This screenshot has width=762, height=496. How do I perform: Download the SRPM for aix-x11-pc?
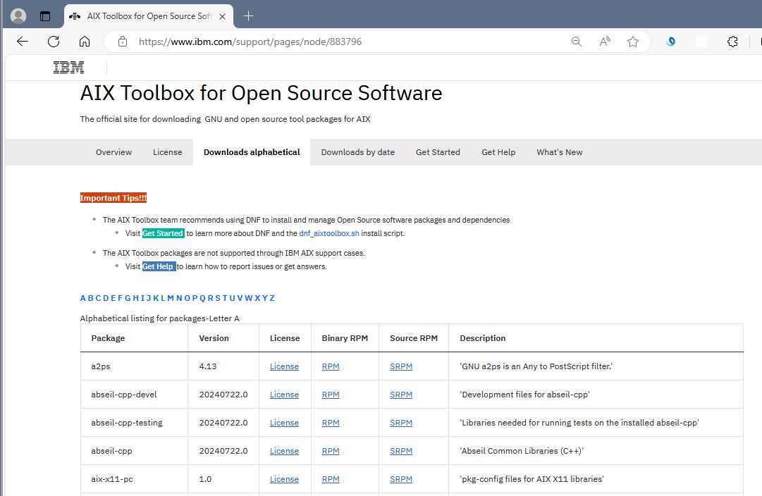401,479
